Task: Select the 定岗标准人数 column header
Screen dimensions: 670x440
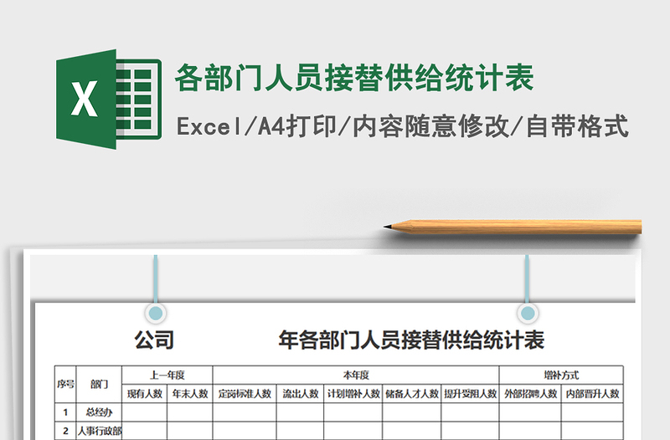Action: (x=245, y=393)
